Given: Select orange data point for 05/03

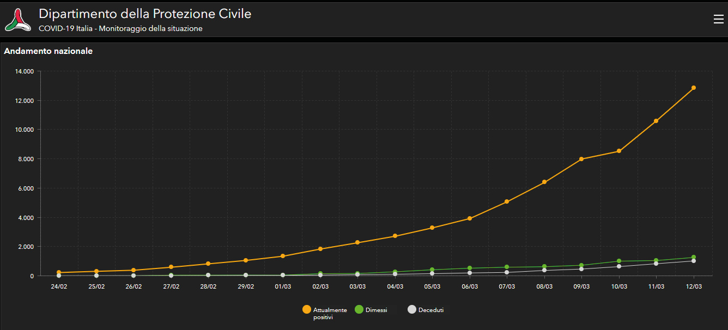Looking at the screenshot, I should [432, 228].
